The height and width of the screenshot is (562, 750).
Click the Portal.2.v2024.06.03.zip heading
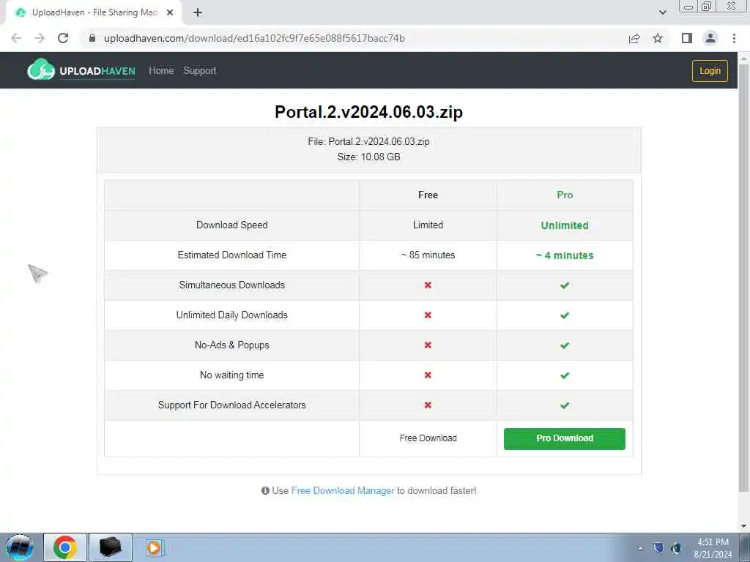(x=369, y=112)
